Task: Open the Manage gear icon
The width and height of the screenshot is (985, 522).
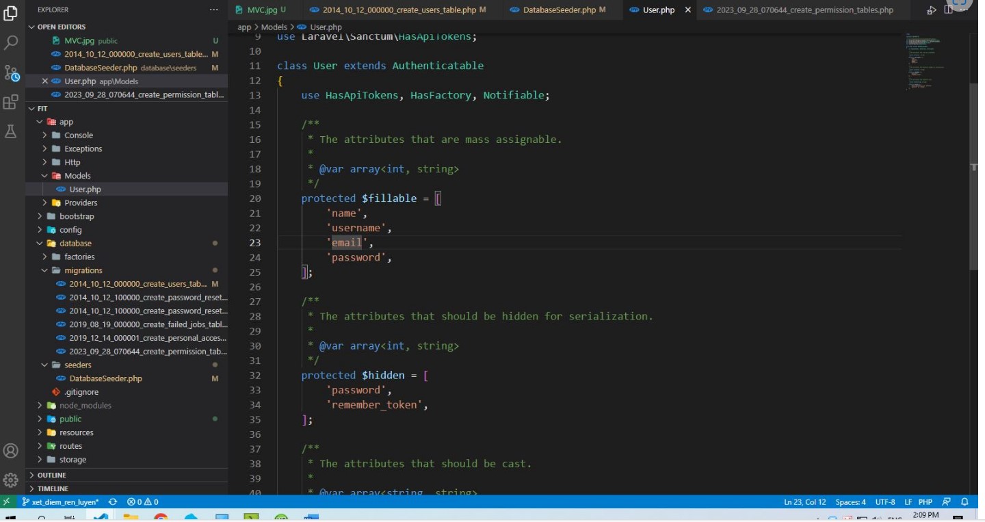Action: (11, 480)
